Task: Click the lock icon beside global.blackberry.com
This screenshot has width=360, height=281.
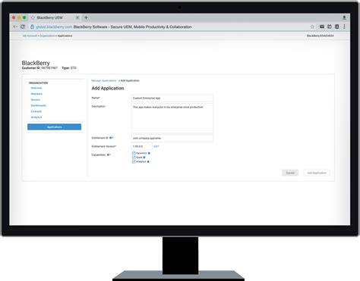Action: coord(32,27)
